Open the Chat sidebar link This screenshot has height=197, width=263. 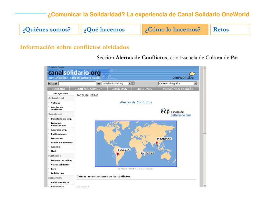(54, 151)
